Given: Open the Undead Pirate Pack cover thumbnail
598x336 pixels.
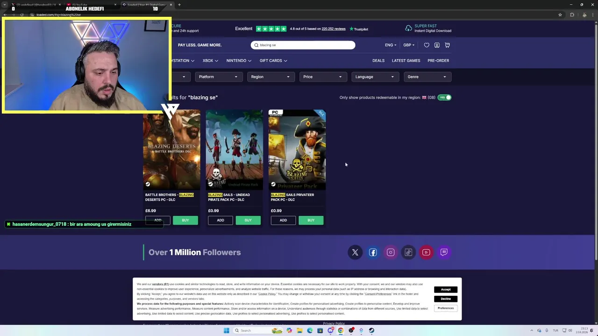Looking at the screenshot, I should 235,150.
